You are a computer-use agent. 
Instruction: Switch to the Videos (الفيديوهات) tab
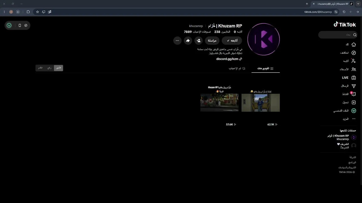265,69
